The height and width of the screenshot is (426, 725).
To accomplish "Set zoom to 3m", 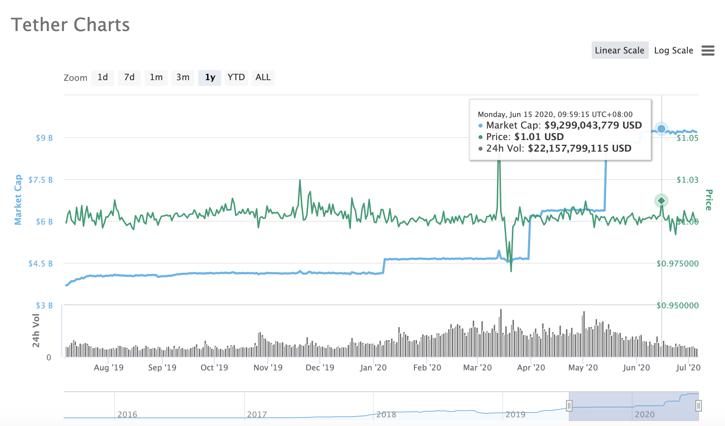I will 183,78.
